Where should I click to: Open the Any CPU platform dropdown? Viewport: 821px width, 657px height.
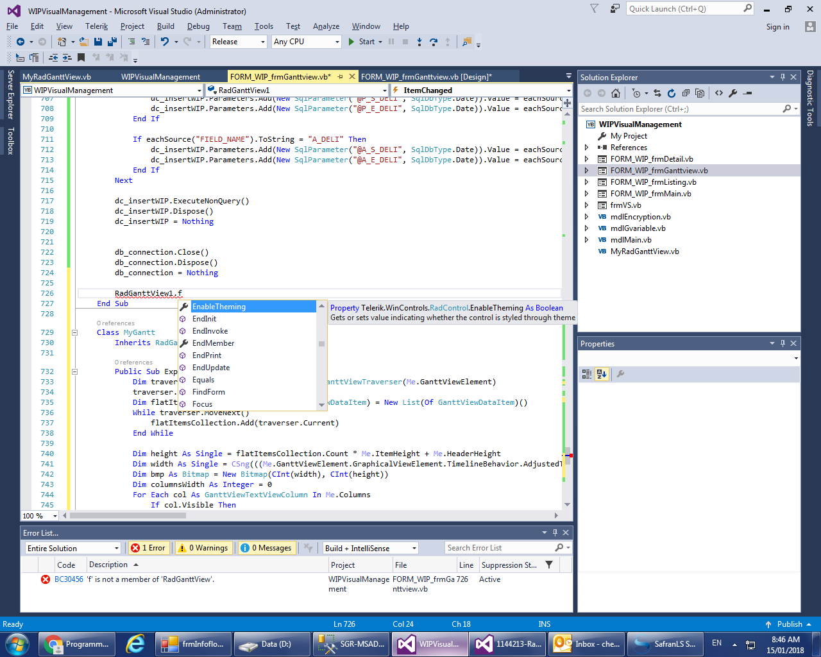[x=307, y=42]
